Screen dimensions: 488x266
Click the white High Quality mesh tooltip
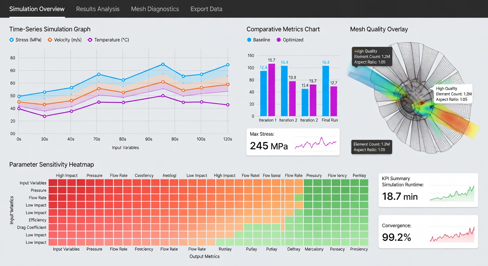pyautogui.click(x=454, y=94)
